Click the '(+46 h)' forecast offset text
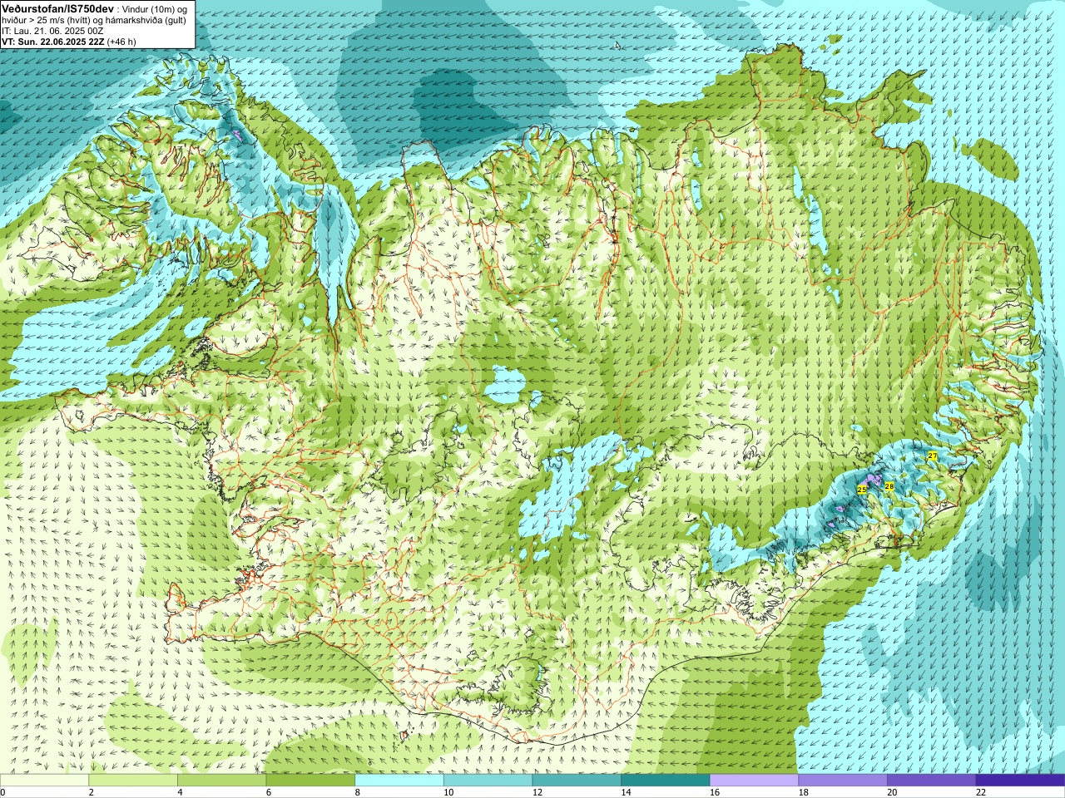Image resolution: width=1065 pixels, height=798 pixels. pyautogui.click(x=121, y=42)
